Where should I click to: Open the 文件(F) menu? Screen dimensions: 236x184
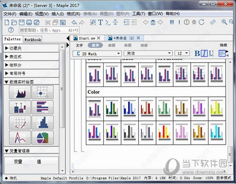10,14
